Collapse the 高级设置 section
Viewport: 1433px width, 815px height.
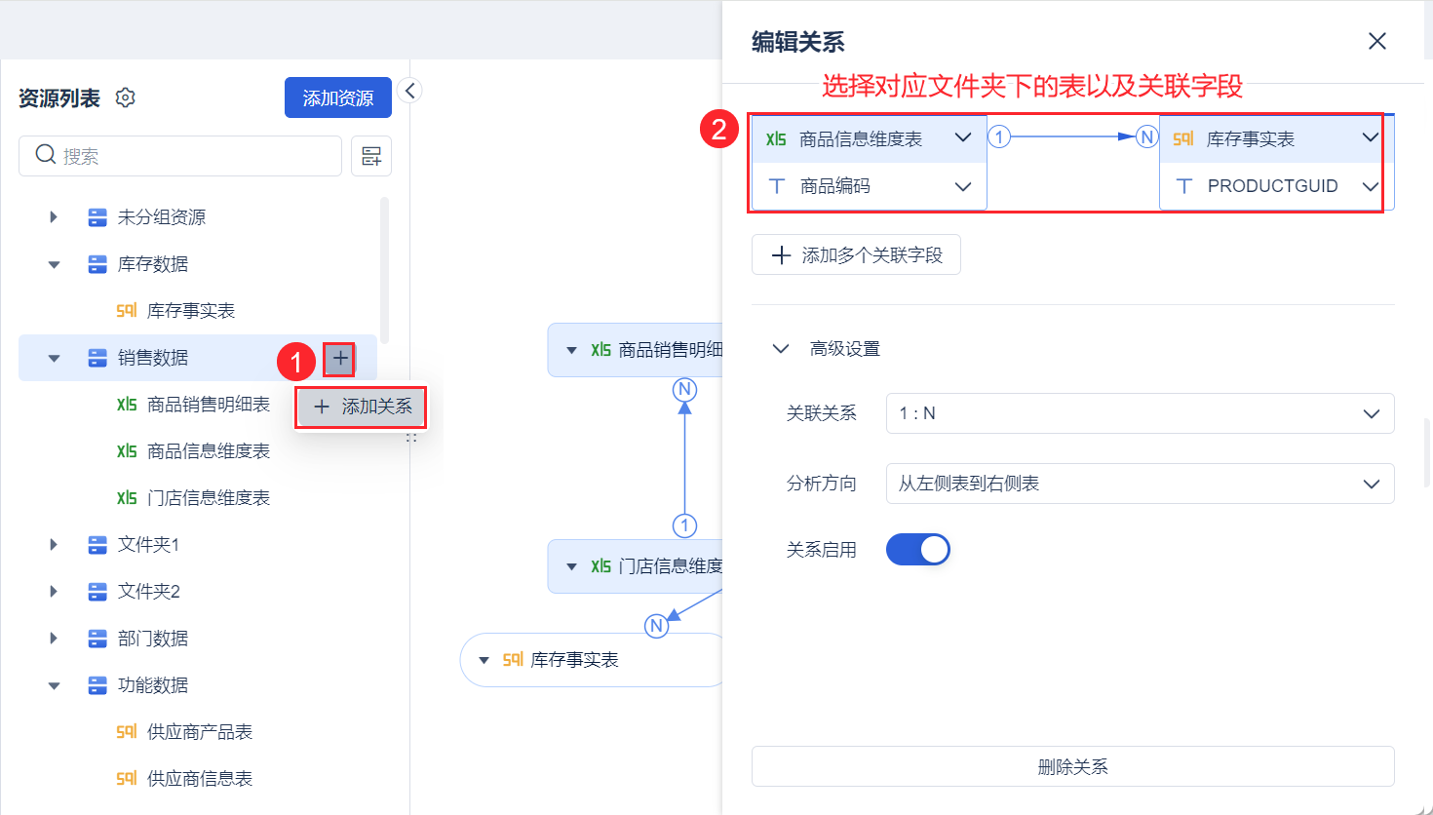781,349
